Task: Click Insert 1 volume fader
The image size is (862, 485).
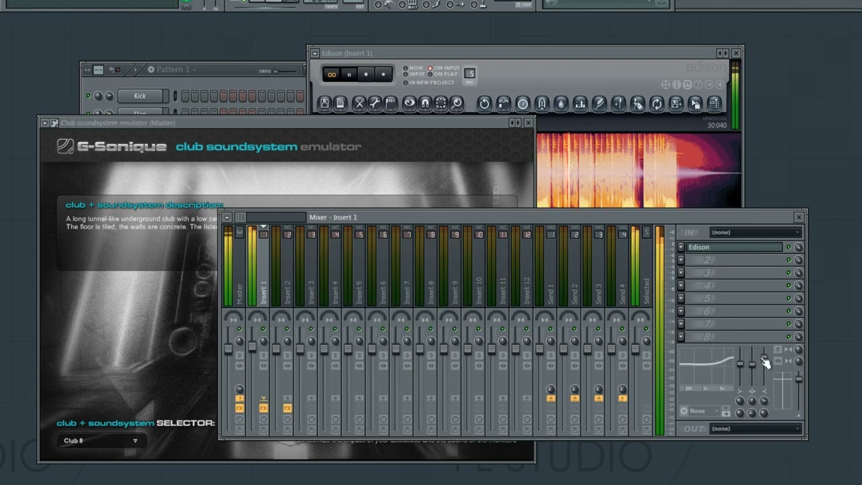Action: 253,346
